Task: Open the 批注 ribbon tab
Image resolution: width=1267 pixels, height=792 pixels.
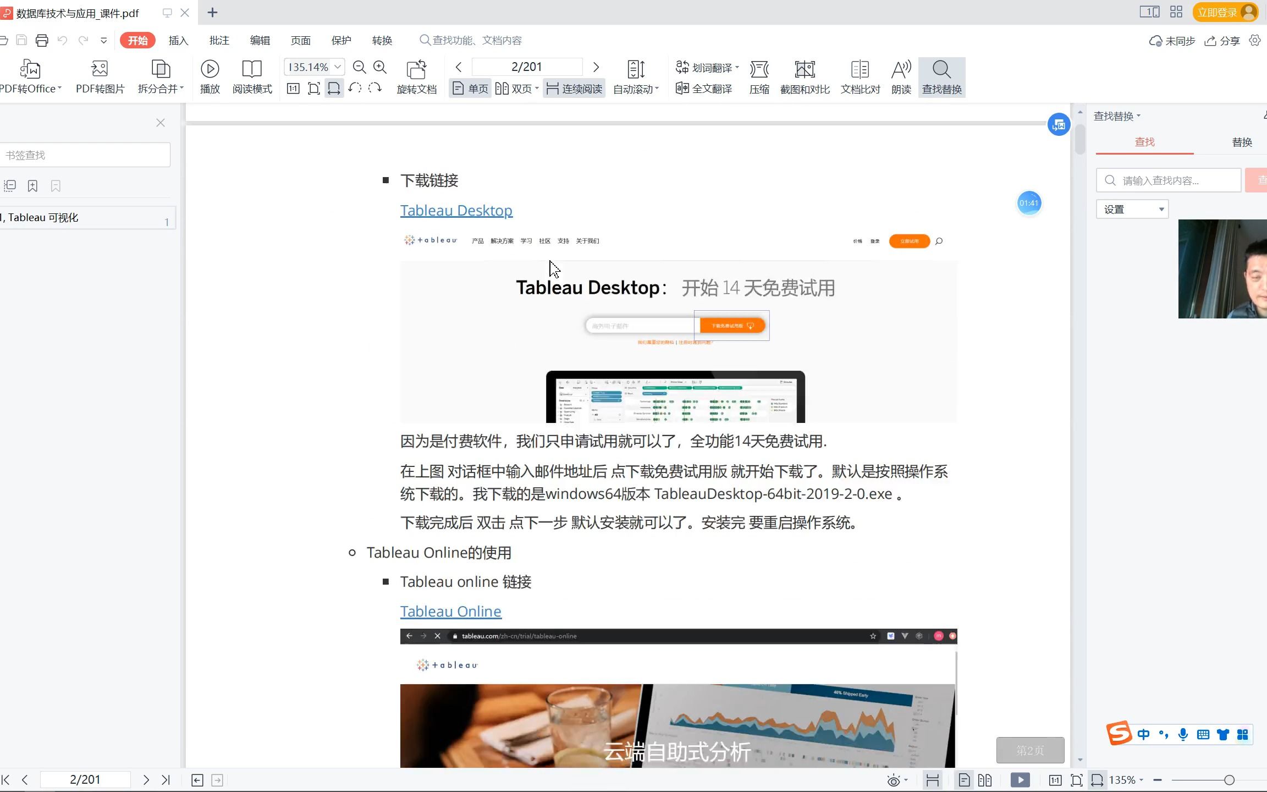Action: click(x=219, y=40)
